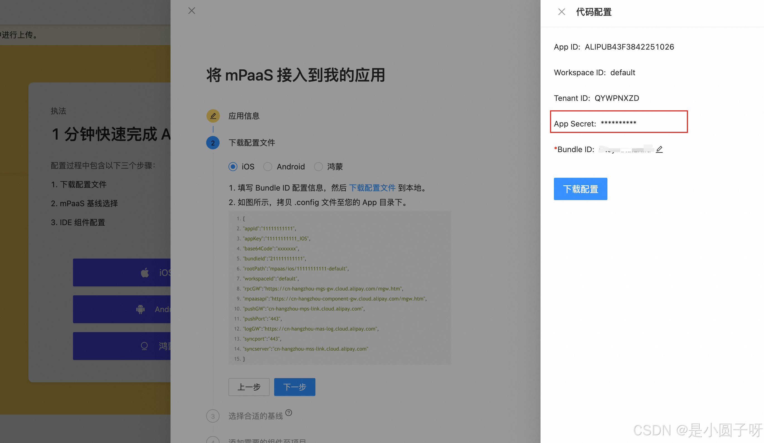Select the iOS radio button
Image resolution: width=764 pixels, height=443 pixels.
[x=233, y=166]
